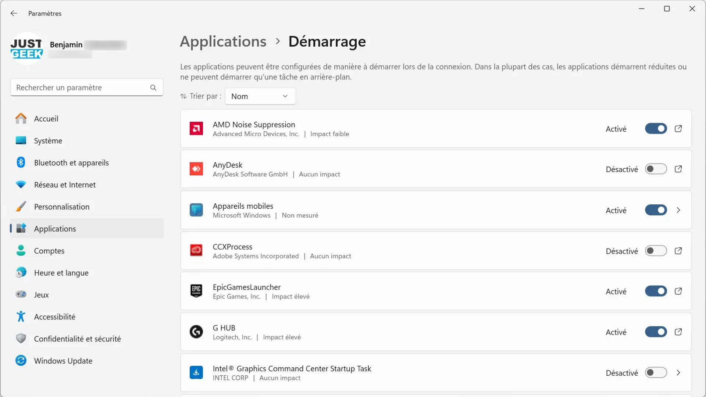Click the back arrow in title bar
Viewport: 706px width, 397px height.
click(14, 13)
